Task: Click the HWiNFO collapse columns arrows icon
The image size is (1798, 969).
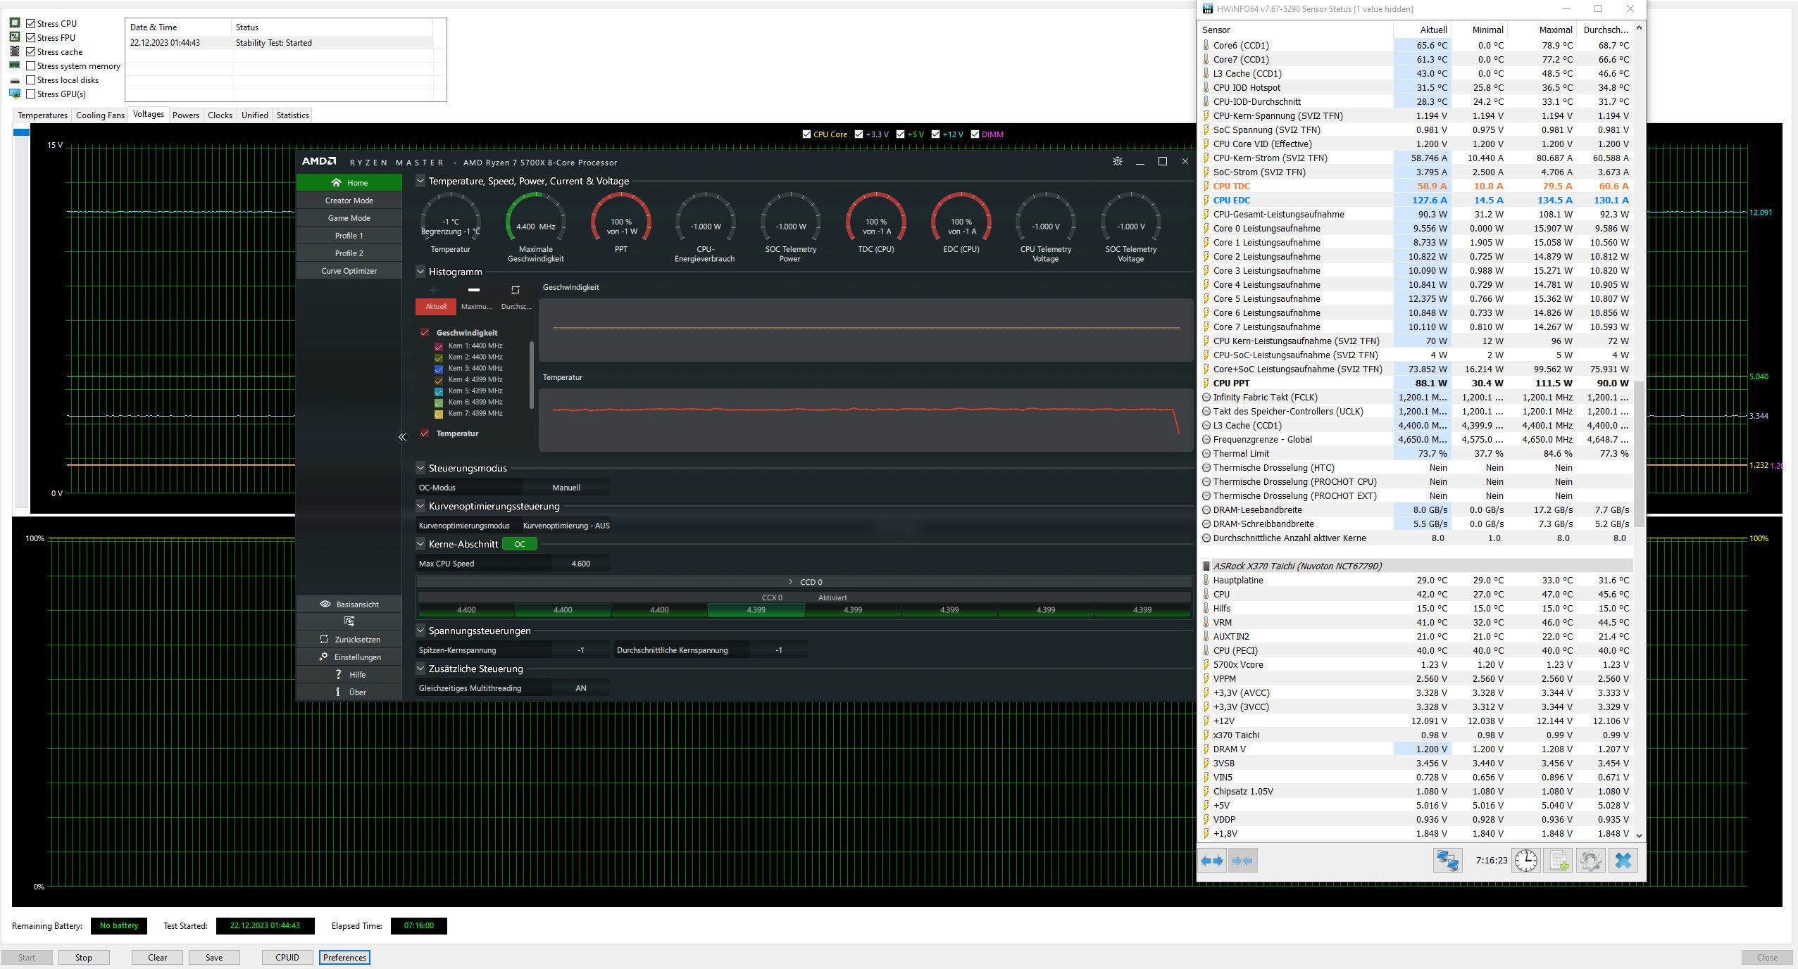Action: [x=1243, y=861]
